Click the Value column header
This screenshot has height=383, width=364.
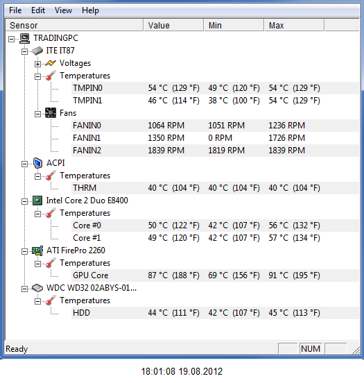point(173,26)
